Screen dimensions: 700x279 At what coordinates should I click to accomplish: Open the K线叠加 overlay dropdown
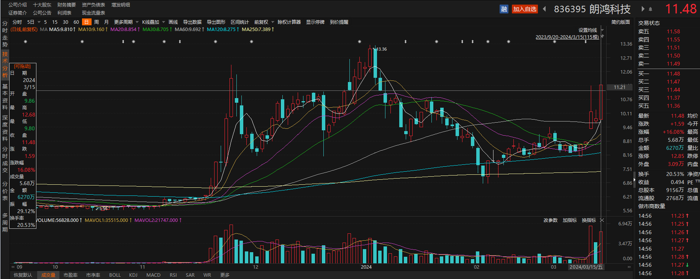tap(153, 22)
